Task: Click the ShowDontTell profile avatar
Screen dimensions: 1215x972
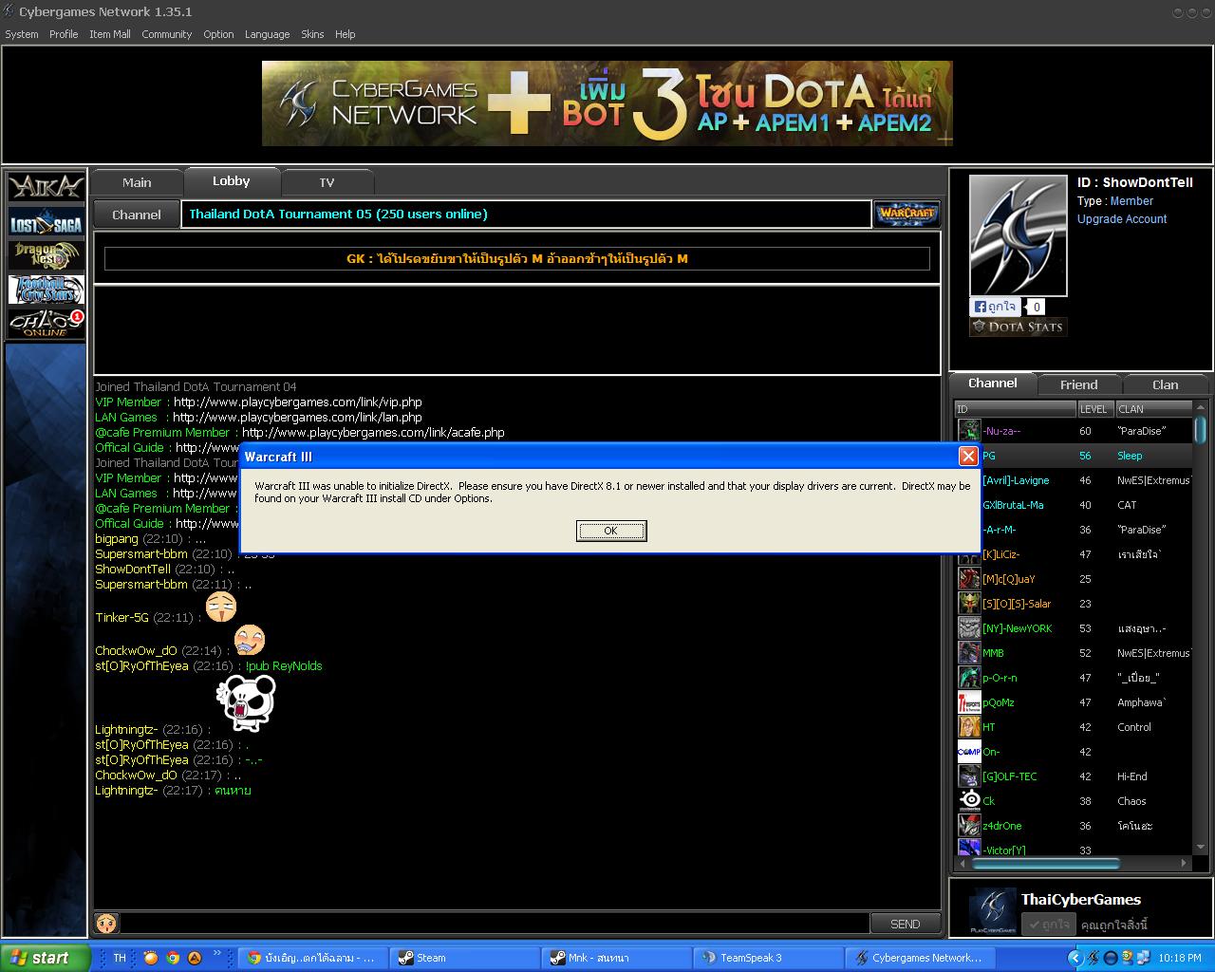Action: point(1019,235)
